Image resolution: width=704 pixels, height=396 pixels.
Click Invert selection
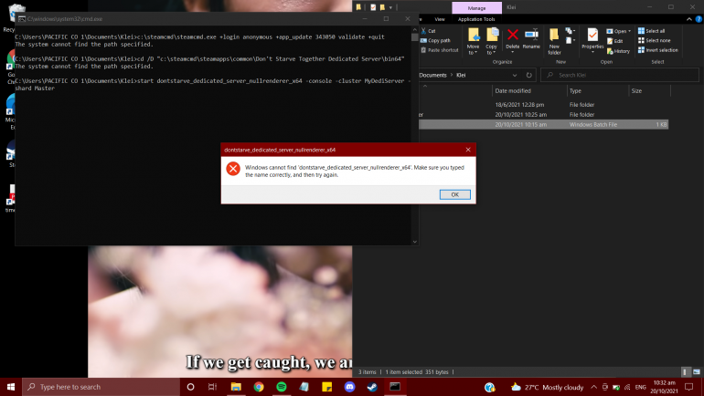click(x=658, y=50)
